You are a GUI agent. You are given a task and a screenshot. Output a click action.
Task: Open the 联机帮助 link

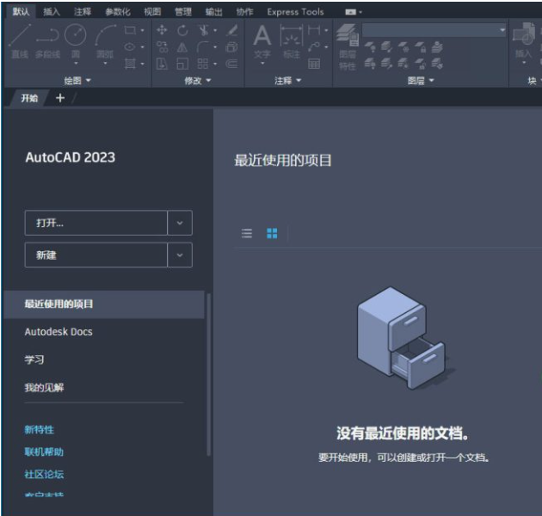pyautogui.click(x=44, y=451)
